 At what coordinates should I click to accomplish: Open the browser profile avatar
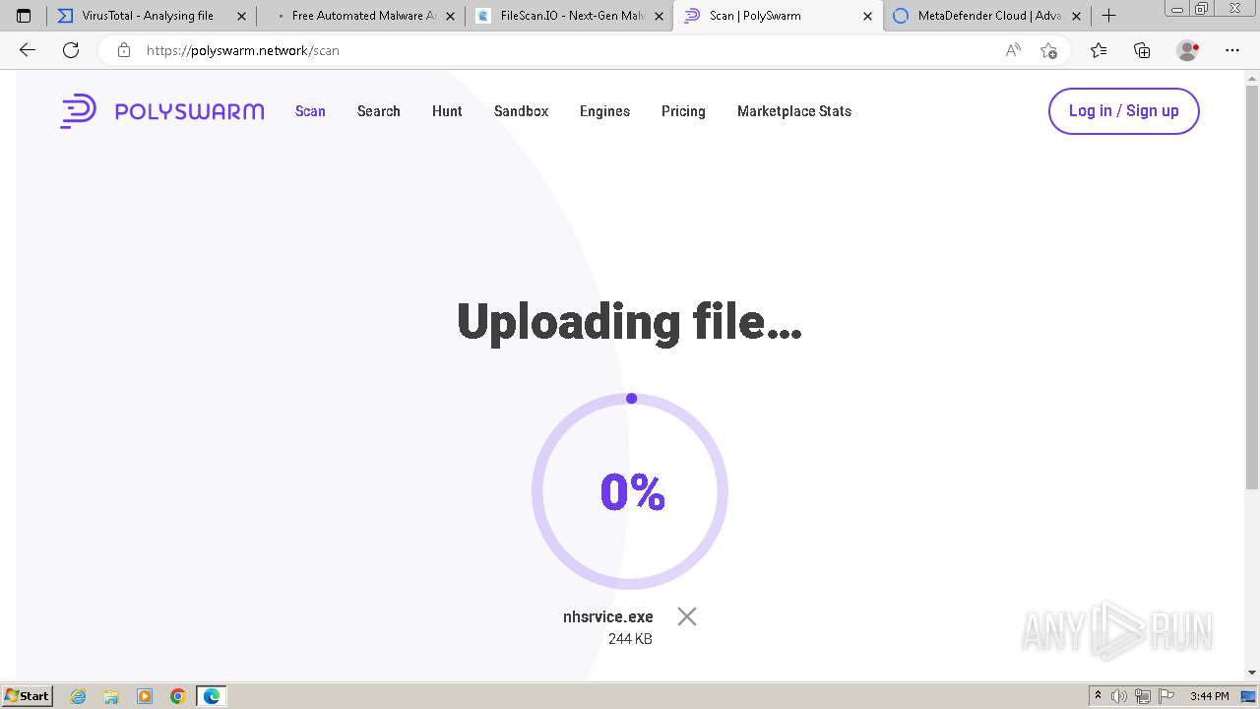[1188, 50]
